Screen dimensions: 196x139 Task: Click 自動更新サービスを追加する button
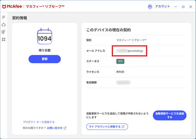coord(169,115)
